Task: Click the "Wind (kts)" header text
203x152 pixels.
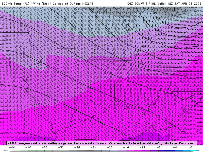Action: tap(41, 4)
